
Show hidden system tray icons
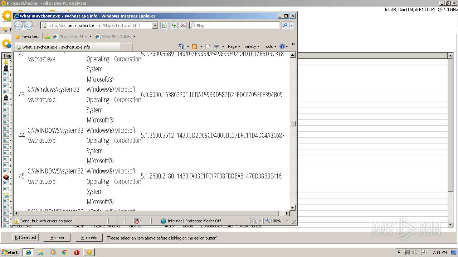coord(399,252)
